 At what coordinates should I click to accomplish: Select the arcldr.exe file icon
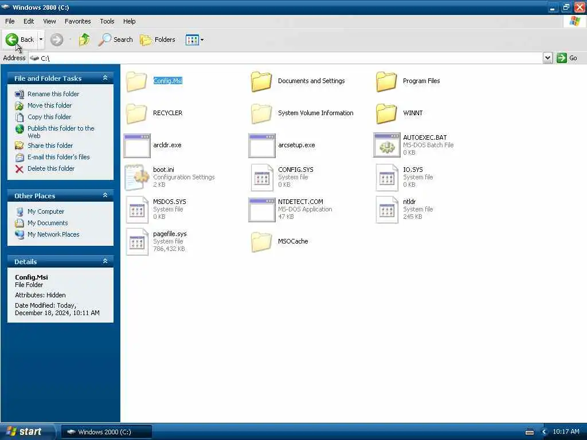pos(137,146)
